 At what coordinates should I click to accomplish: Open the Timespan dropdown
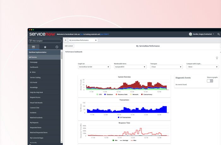(166, 67)
